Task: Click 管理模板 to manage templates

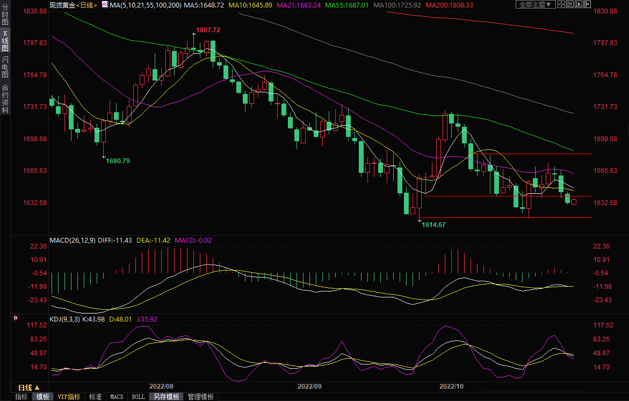Action: coord(200,397)
